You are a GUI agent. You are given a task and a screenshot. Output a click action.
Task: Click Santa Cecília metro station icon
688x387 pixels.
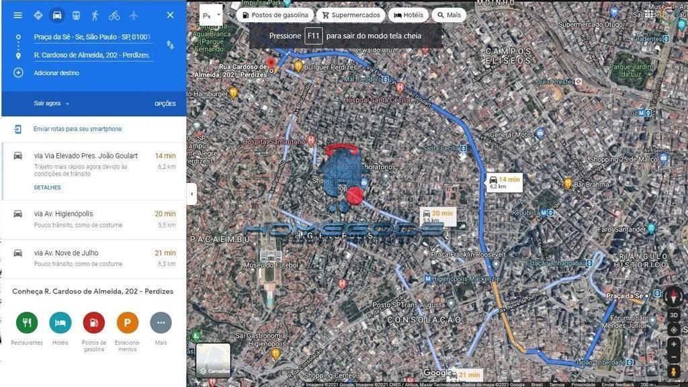[464, 148]
